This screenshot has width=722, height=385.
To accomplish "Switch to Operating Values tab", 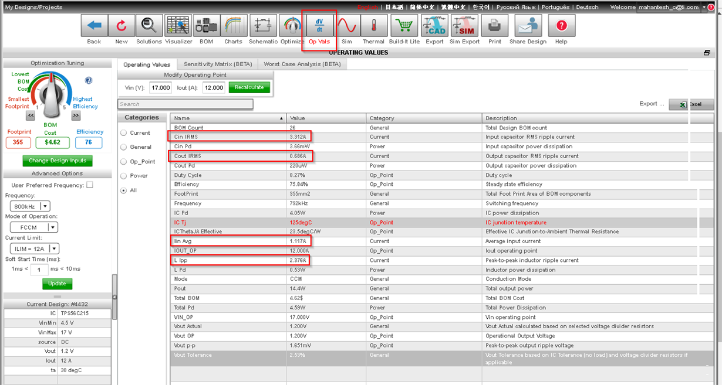I will (146, 64).
